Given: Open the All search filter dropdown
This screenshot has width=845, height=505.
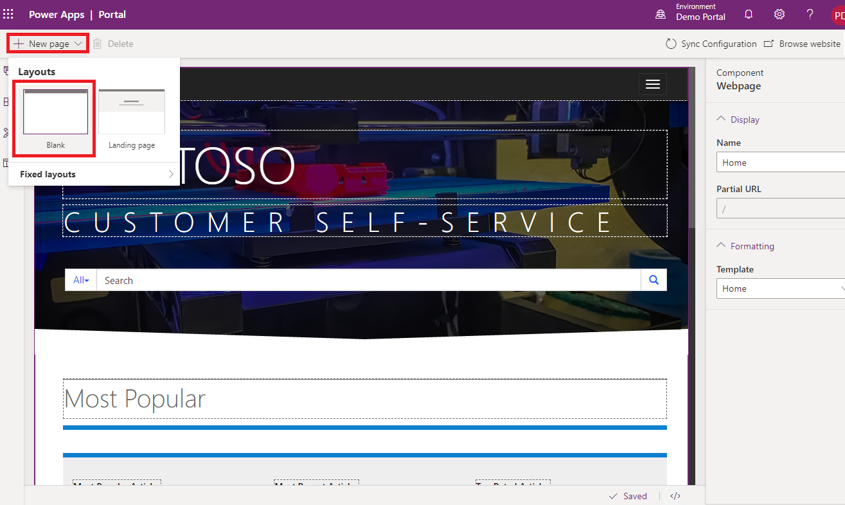Looking at the screenshot, I should (x=81, y=280).
